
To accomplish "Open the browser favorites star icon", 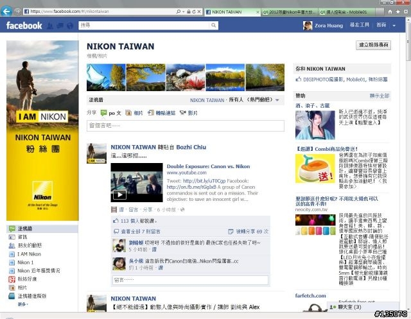I will click(398, 12).
